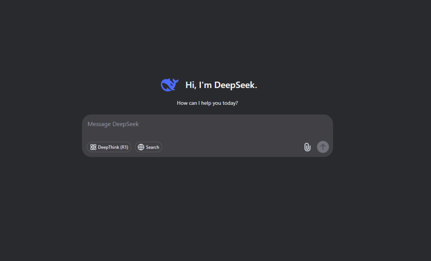Click the round grey send button circle
The image size is (431, 261).
tap(323, 147)
